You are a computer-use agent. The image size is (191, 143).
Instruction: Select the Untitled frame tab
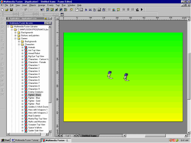coord(89,136)
